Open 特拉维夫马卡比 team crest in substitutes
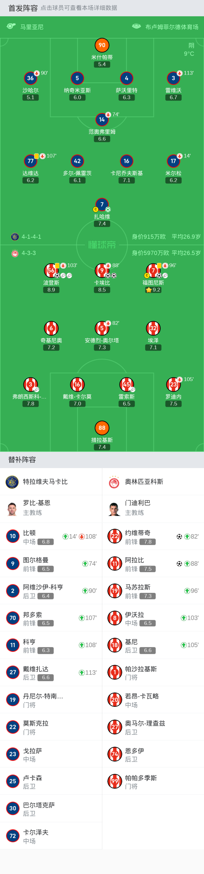 point(12,482)
